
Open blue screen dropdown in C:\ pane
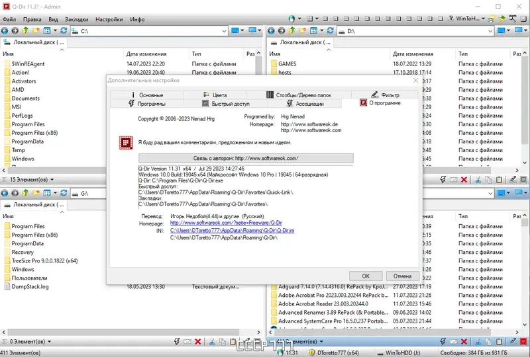[x=242, y=30]
